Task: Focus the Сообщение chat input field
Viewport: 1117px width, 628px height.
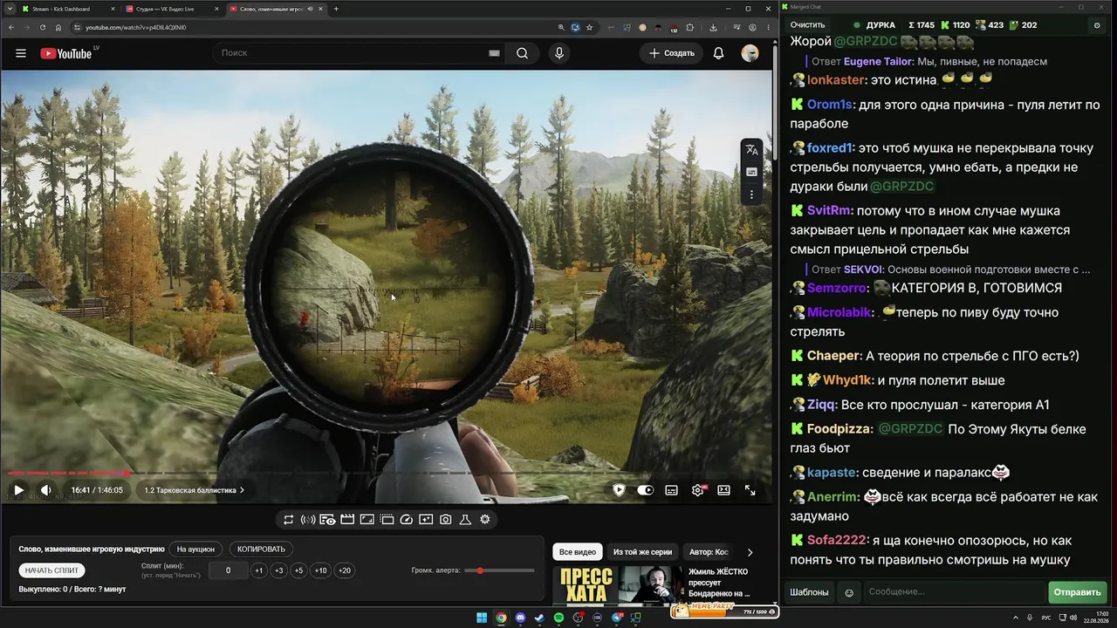Action: click(954, 592)
